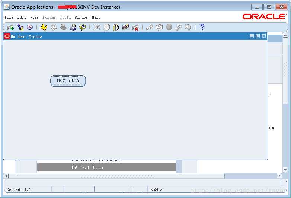Click the horizontal scrollbar right arrow

pyautogui.click(x=279, y=176)
